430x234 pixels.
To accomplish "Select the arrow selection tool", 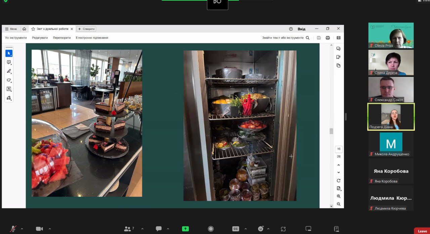I will [x=9, y=53].
